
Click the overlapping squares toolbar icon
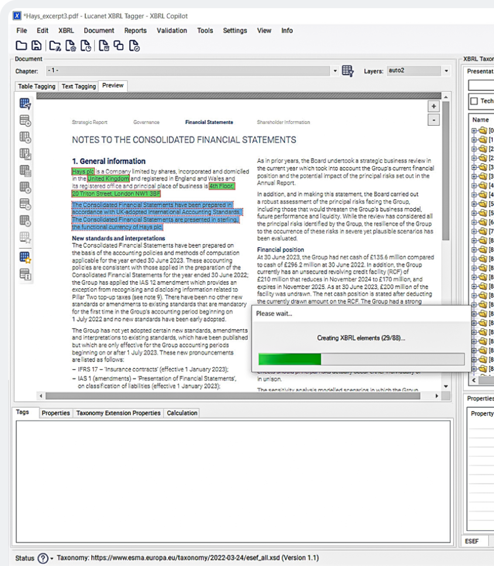tap(119, 46)
